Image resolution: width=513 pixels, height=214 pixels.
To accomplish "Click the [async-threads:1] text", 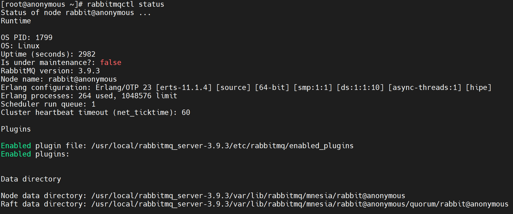I will pos(424,88).
